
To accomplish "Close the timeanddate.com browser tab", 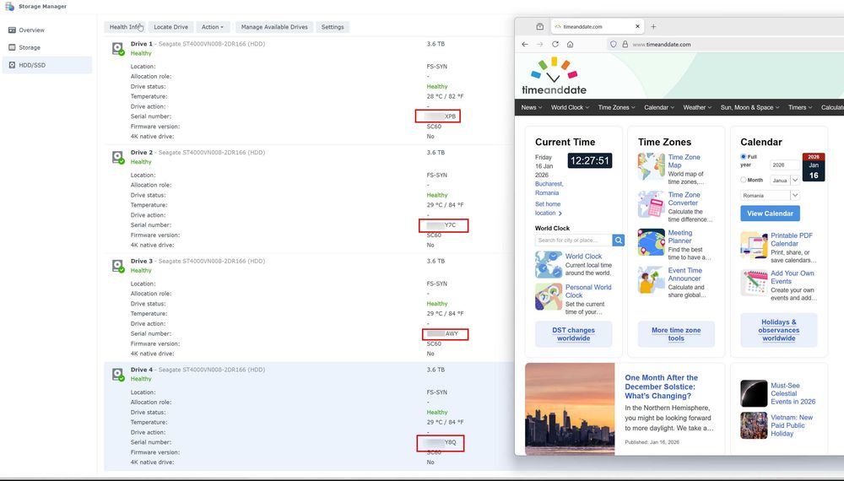I will [637, 26].
